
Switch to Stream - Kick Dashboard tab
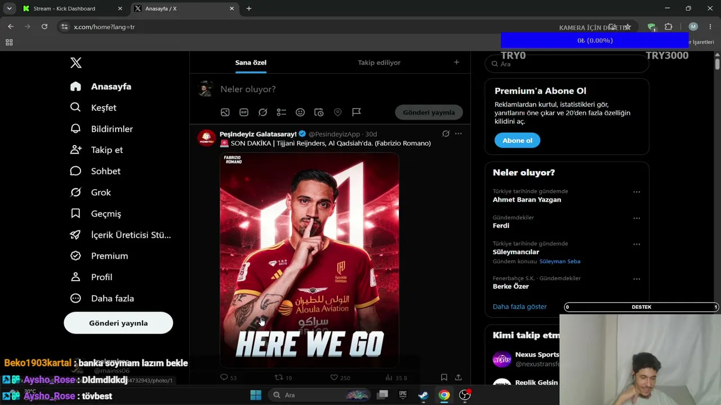click(x=73, y=8)
